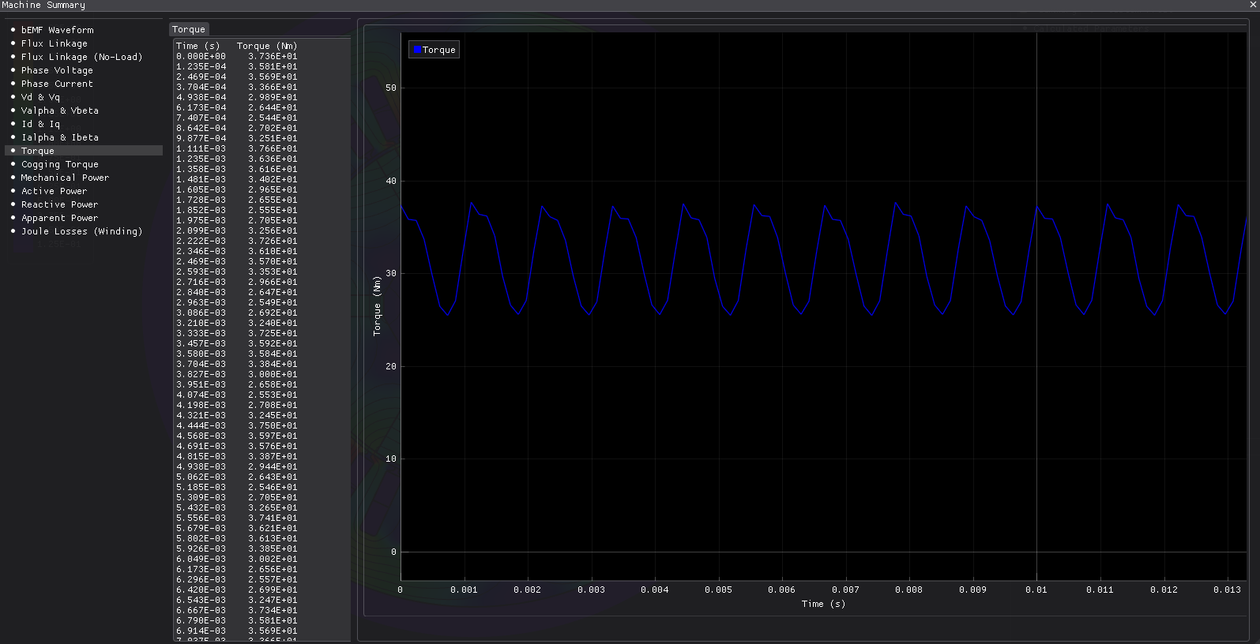Select the table row for time 3.333E-03
The width and height of the screenshot is (1260, 644).
click(x=237, y=333)
